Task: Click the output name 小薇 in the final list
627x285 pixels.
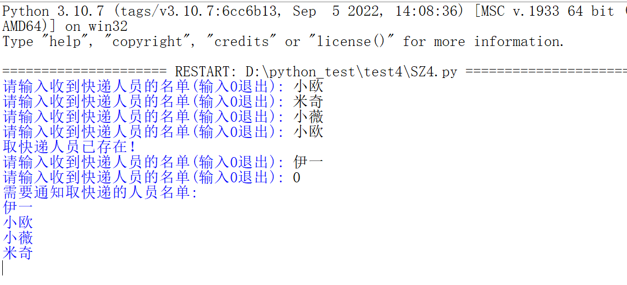Action: [x=18, y=238]
